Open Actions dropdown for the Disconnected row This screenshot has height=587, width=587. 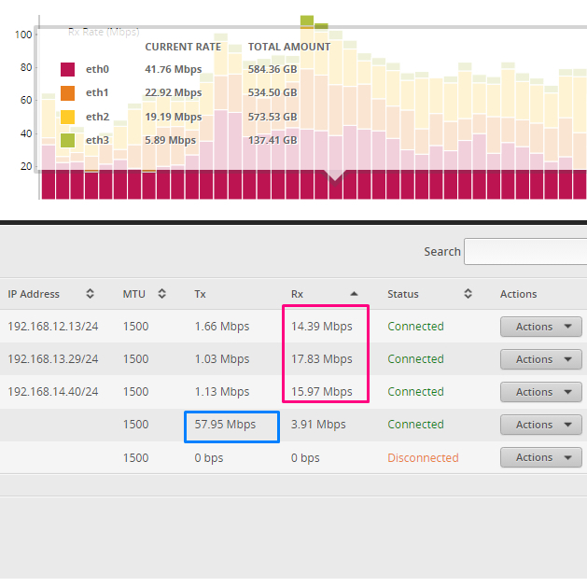[541, 457]
